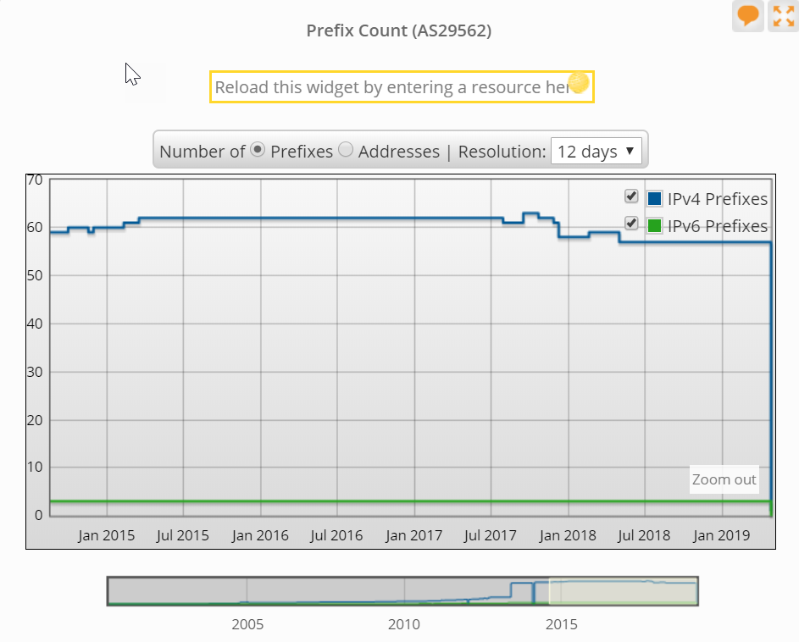The image size is (799, 642).
Task: Click the green IPv6 line in the chart
Action: [x=339, y=501]
